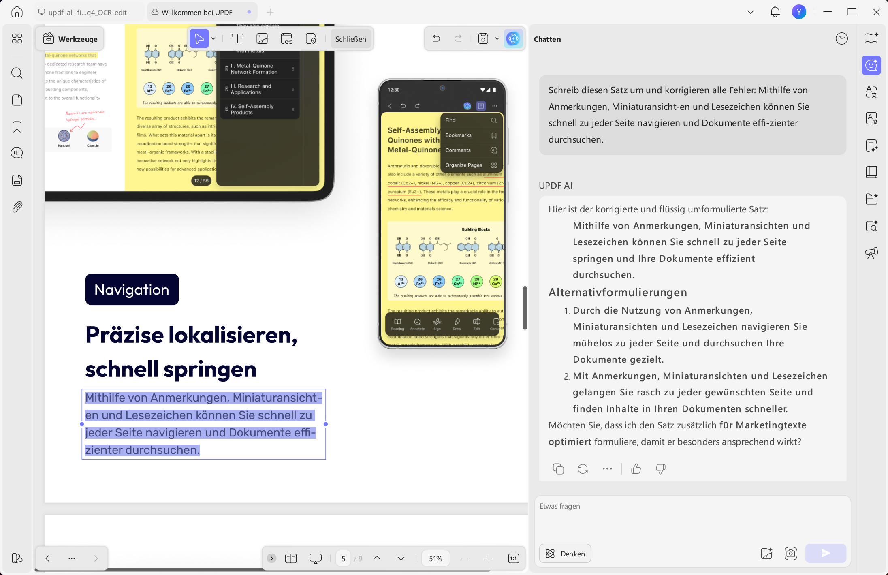The width and height of the screenshot is (888, 575).
Task: Open the Werkzeuge tools menu
Action: point(70,39)
